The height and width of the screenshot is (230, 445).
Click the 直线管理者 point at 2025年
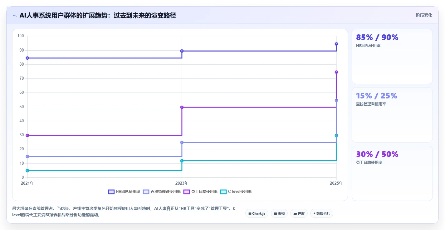[336, 100]
